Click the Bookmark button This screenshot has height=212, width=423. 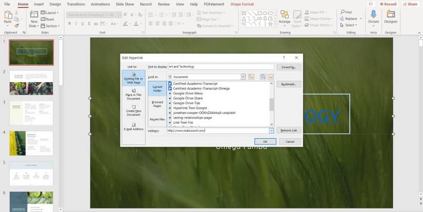click(289, 84)
